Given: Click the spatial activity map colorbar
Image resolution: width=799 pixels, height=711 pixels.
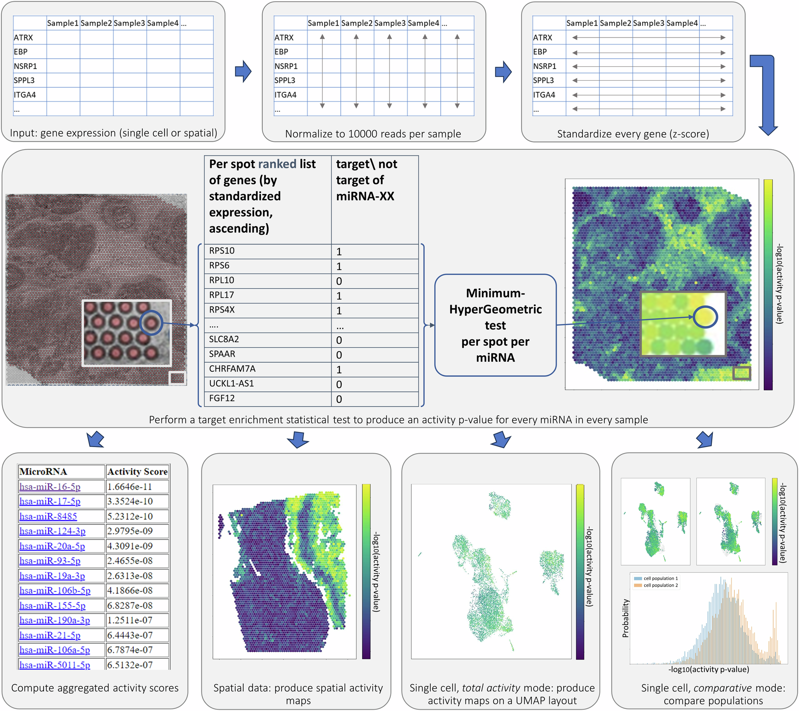Looking at the screenshot, I should pos(366,572).
